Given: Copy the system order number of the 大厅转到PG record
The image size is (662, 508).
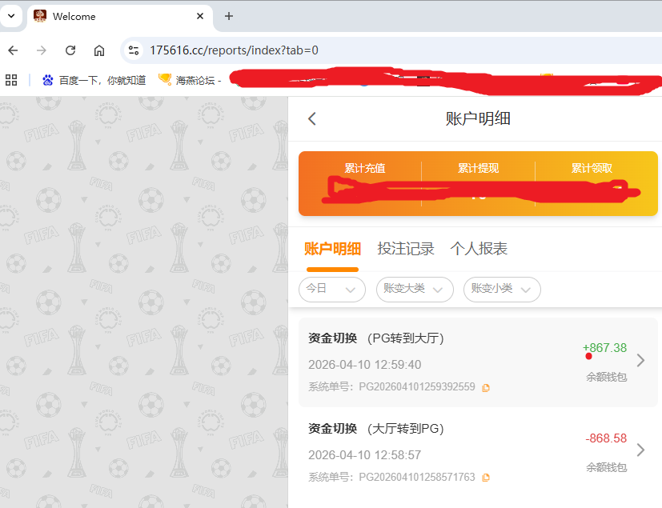Looking at the screenshot, I should [x=487, y=477].
